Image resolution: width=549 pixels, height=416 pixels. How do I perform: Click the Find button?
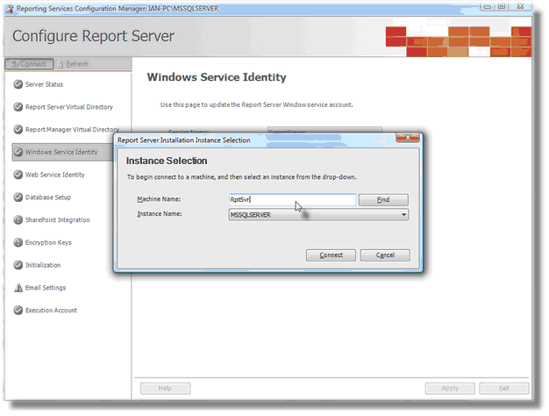(383, 200)
